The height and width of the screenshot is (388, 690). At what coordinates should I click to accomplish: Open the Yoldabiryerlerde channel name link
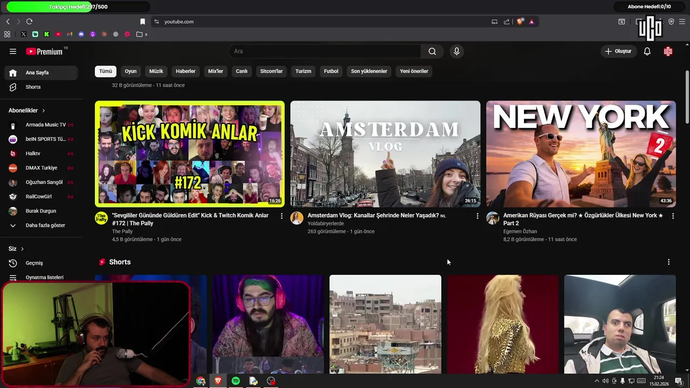(326, 224)
